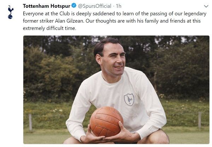Visit the @SpursOfficial handle link
212x147 pixels.
pyautogui.click(x=94, y=6)
